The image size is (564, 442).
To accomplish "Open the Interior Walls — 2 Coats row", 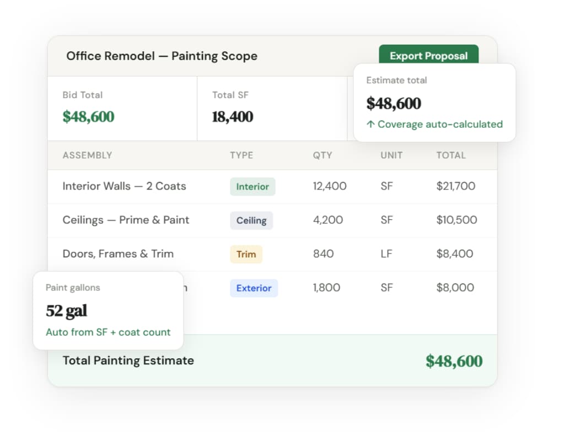I will 272,186.
